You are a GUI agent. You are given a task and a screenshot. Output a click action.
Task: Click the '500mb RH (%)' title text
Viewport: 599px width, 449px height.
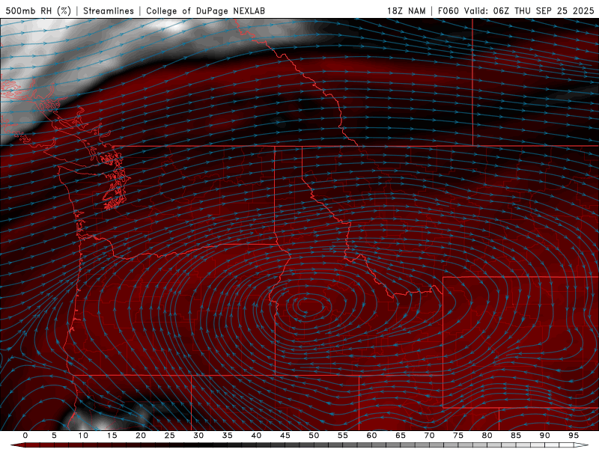(38, 10)
